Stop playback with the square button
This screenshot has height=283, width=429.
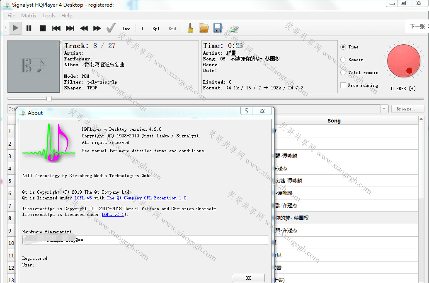point(43,28)
